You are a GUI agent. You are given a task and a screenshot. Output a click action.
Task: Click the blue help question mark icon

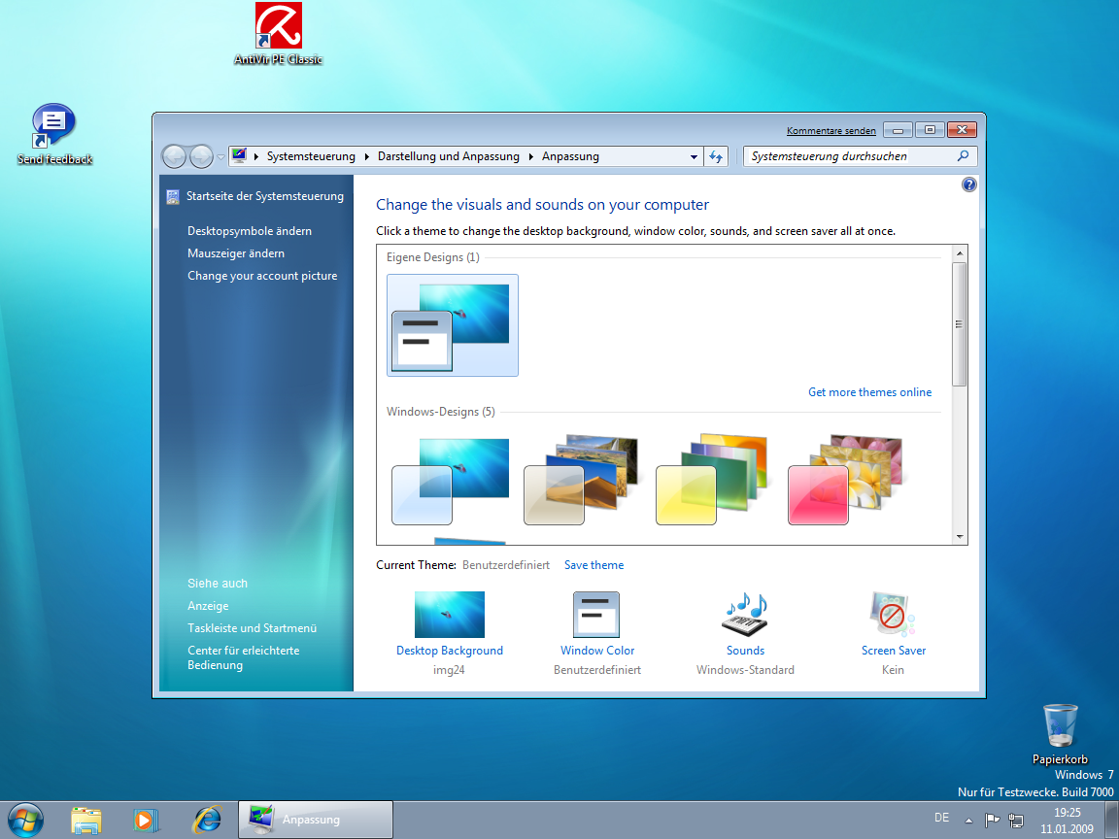(968, 185)
